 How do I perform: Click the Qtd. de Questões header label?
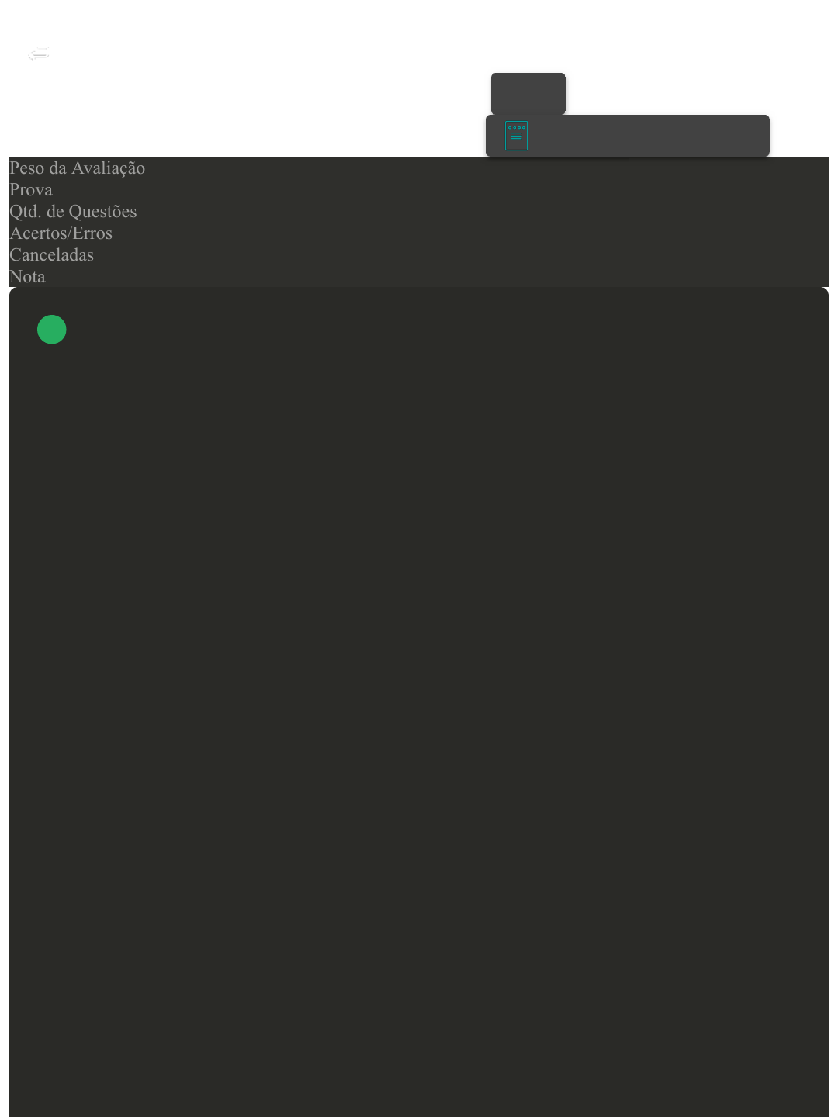(73, 211)
